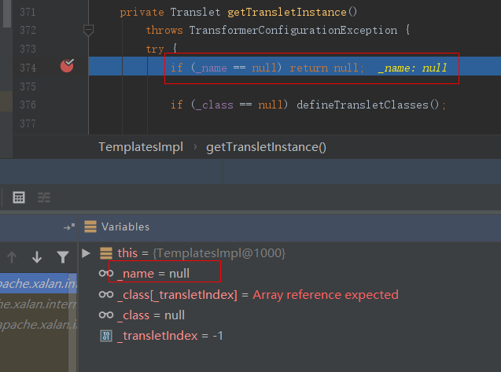
Task: Click the Trace Current Stream Chain icon
Action: coord(44,197)
